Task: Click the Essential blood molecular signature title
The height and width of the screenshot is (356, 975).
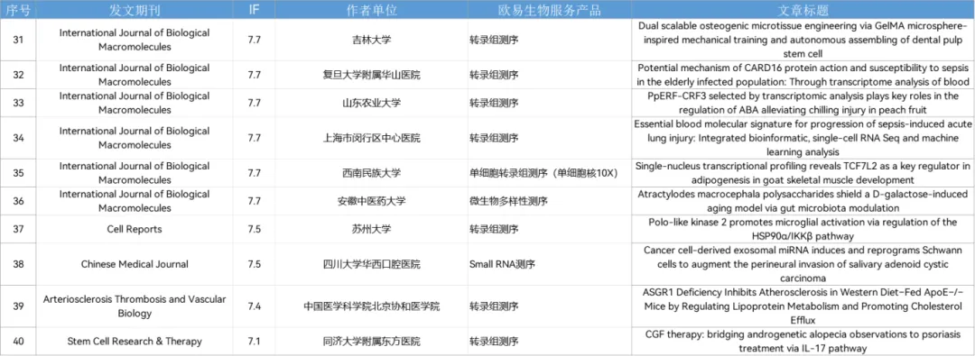Action: 803,137
